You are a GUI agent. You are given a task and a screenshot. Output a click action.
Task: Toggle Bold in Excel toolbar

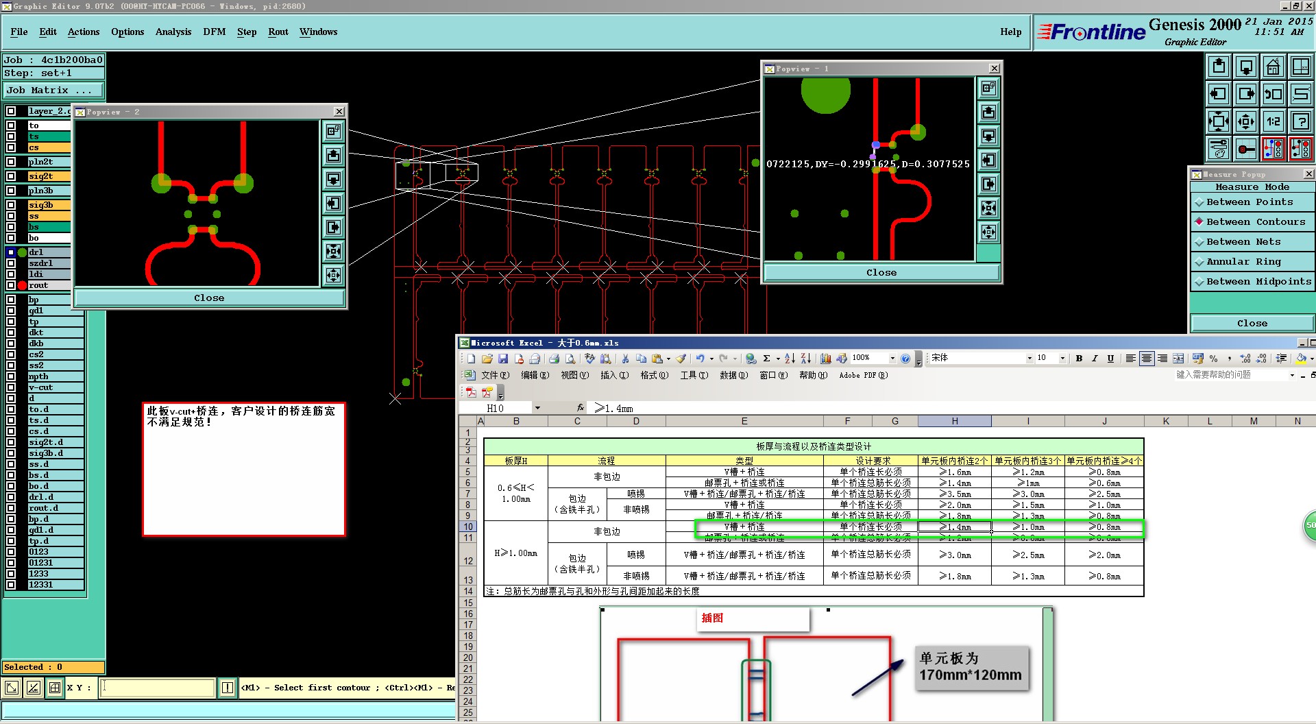click(1079, 359)
